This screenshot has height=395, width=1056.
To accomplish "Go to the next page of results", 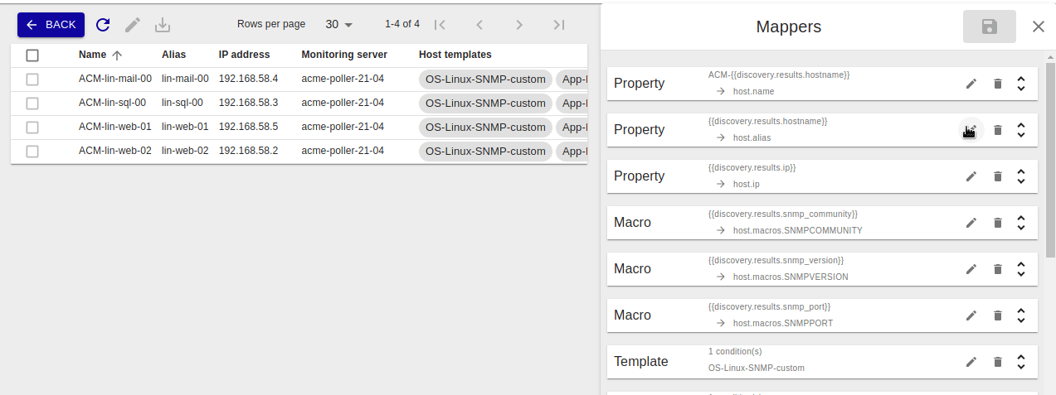I will (x=519, y=25).
